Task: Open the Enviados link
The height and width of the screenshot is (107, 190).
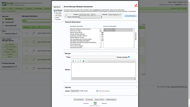Action: (9, 22)
